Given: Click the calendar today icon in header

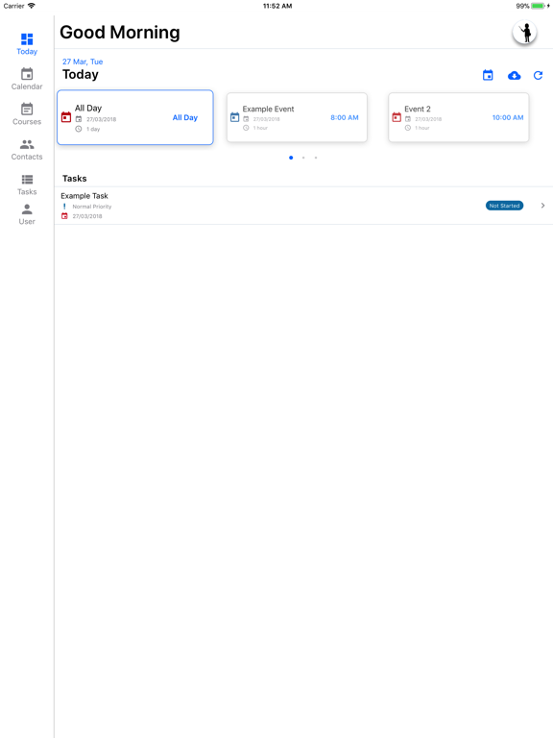Looking at the screenshot, I should pos(488,75).
